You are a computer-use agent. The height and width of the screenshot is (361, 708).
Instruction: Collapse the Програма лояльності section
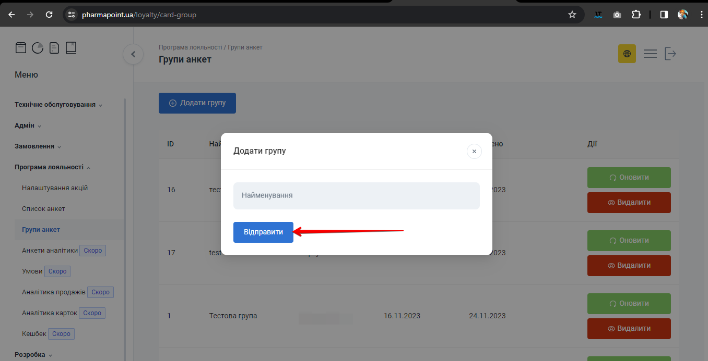[50, 167]
